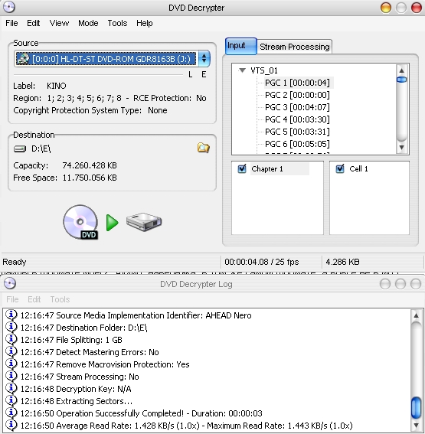Select PGC 6 [00:05:05] in the tree
This screenshot has height=434, width=425.
(297, 144)
